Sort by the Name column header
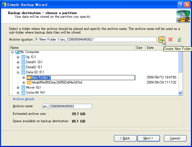This screenshot has height=147, width=192. (x=72, y=48)
